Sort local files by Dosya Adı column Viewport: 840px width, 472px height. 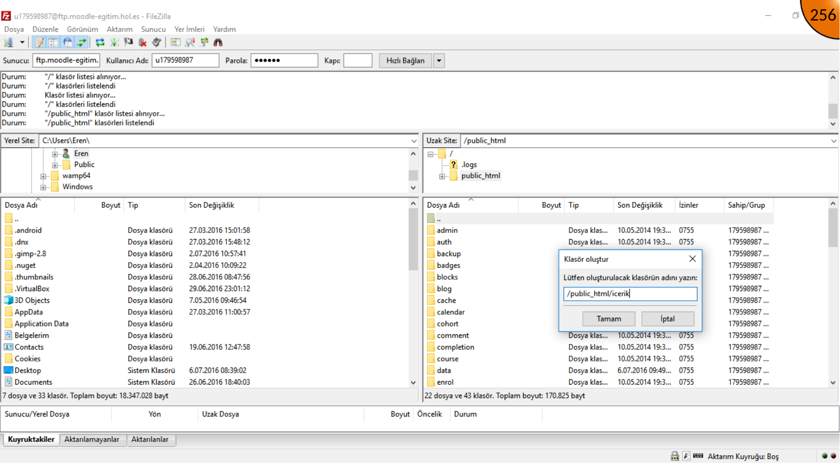tap(38, 205)
